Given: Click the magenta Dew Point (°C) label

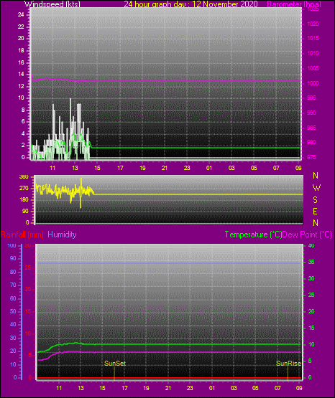Looking at the screenshot, I should pos(307,234).
